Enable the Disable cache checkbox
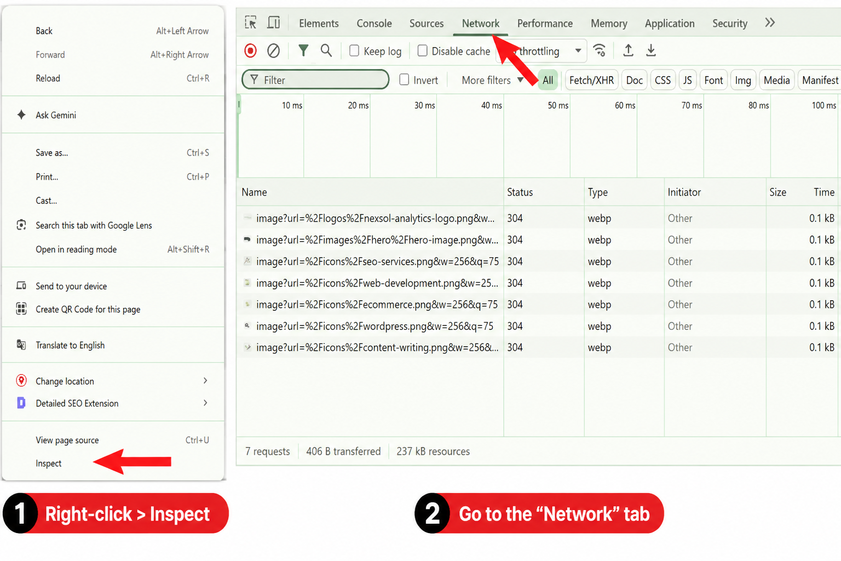This screenshot has height=561, width=841. (x=422, y=51)
